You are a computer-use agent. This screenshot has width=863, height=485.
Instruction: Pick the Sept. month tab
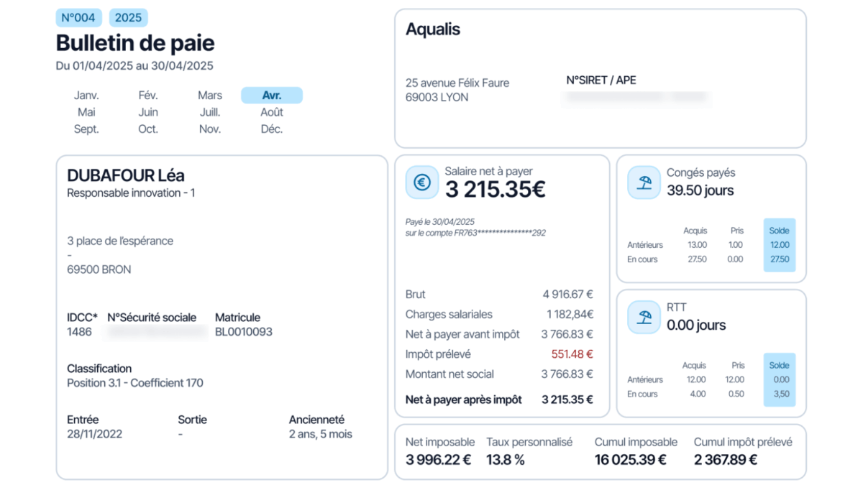pyautogui.click(x=86, y=129)
